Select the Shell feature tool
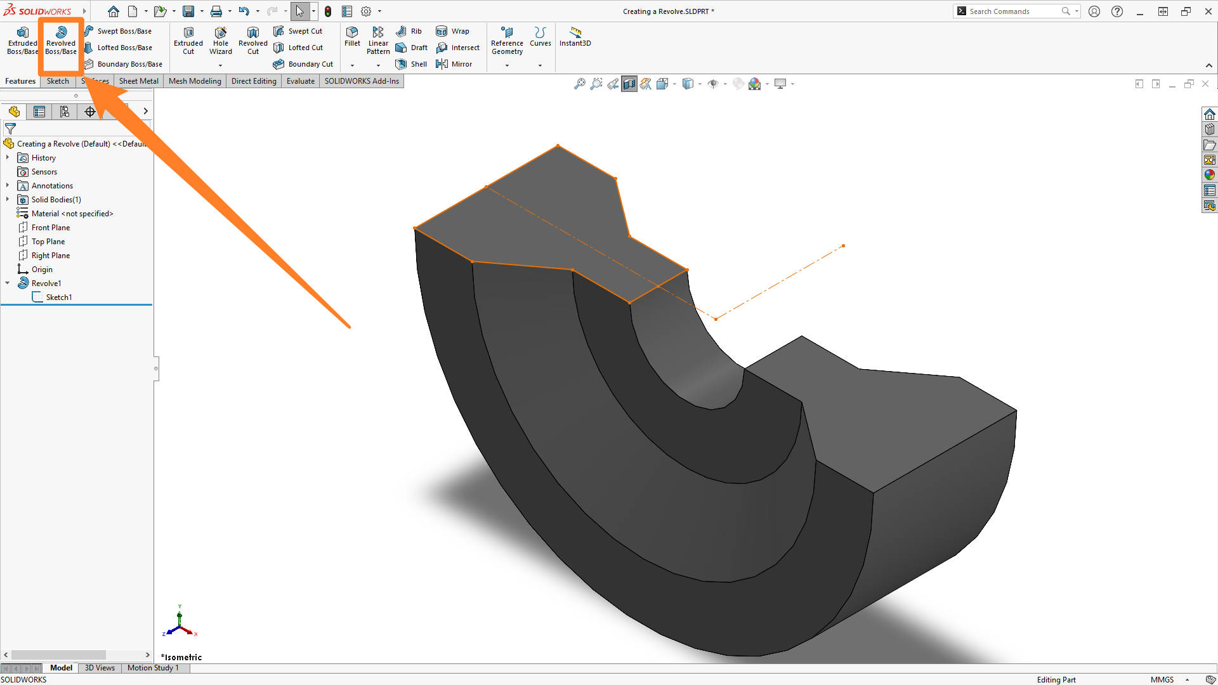1218x685 pixels. coord(411,63)
